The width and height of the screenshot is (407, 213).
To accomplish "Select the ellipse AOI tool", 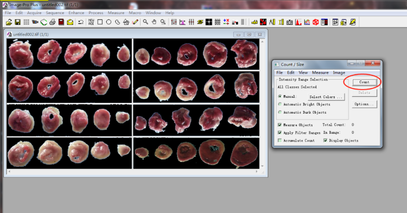I will [x=109, y=22].
